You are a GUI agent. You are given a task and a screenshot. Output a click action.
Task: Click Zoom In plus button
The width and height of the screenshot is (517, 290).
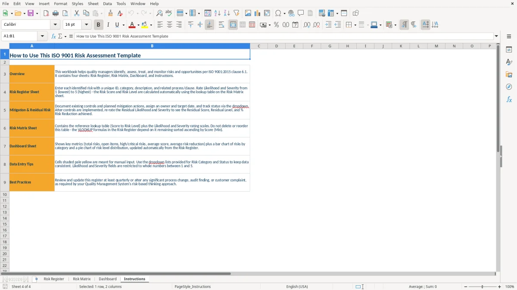(x=500, y=287)
